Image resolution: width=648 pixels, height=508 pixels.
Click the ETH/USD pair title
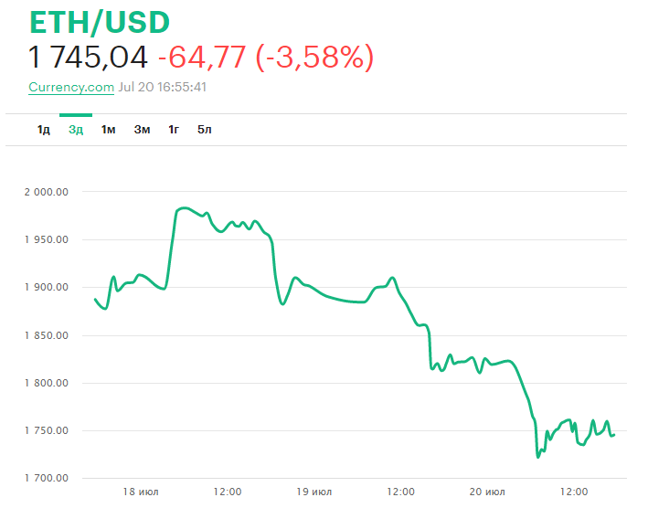click(100, 23)
